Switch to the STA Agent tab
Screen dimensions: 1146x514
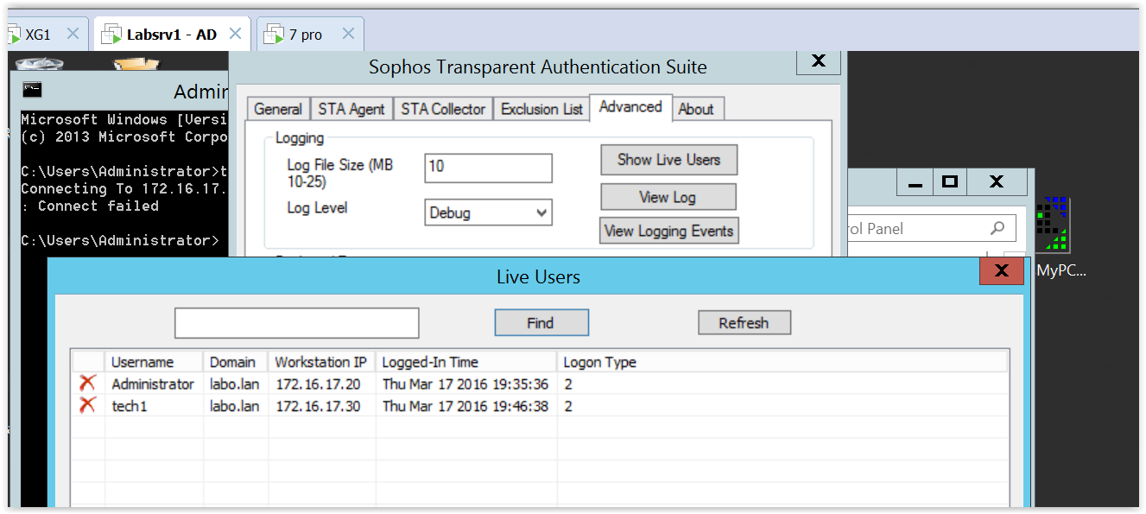point(351,109)
